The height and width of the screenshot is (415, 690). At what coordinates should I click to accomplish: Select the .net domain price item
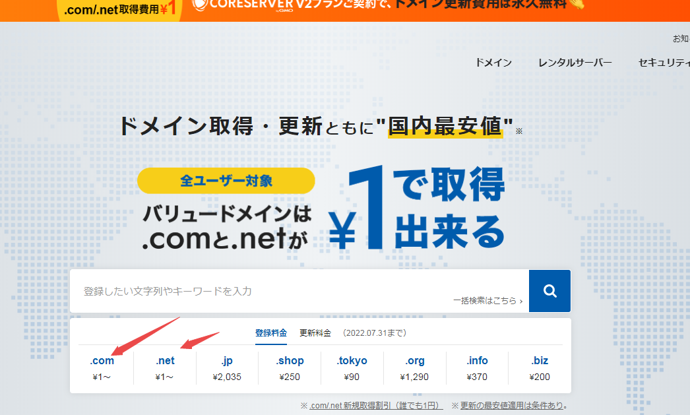click(165, 368)
